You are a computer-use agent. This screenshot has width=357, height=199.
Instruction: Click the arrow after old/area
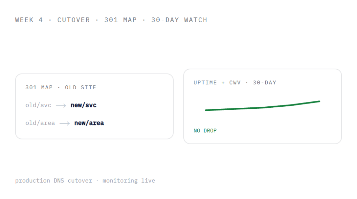pos(64,123)
